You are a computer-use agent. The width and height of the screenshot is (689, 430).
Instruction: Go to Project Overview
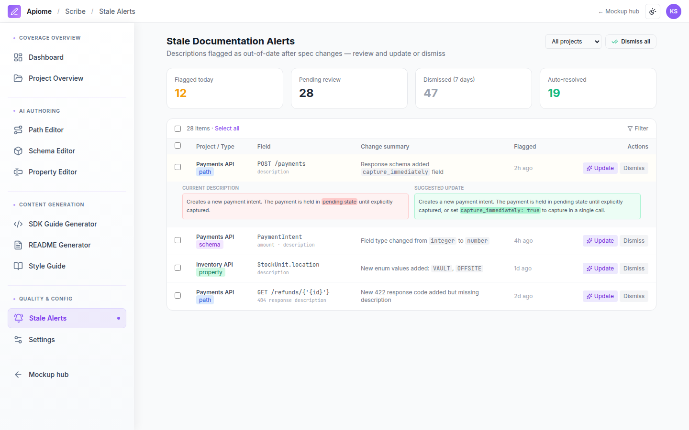pyautogui.click(x=67, y=78)
